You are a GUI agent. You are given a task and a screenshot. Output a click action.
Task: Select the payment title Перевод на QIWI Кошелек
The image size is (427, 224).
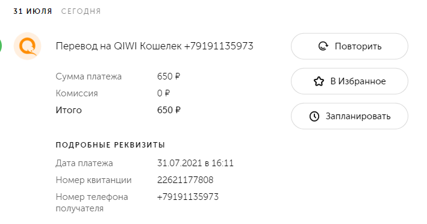(x=119, y=46)
